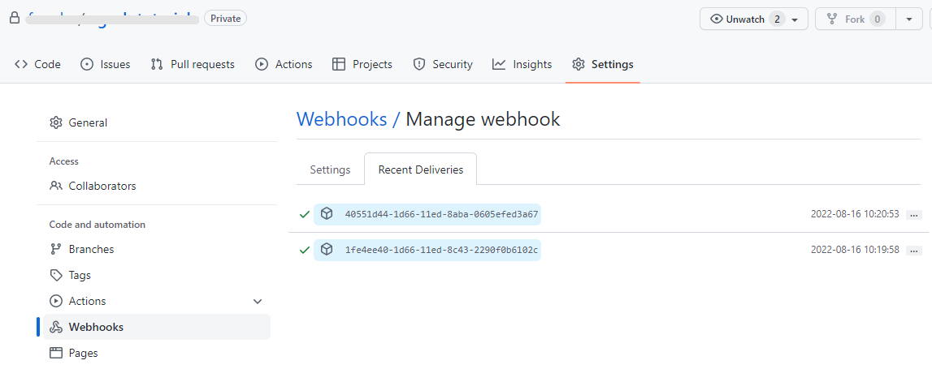Open Branches in the sidebar
The image size is (932, 369).
(x=157, y=249)
